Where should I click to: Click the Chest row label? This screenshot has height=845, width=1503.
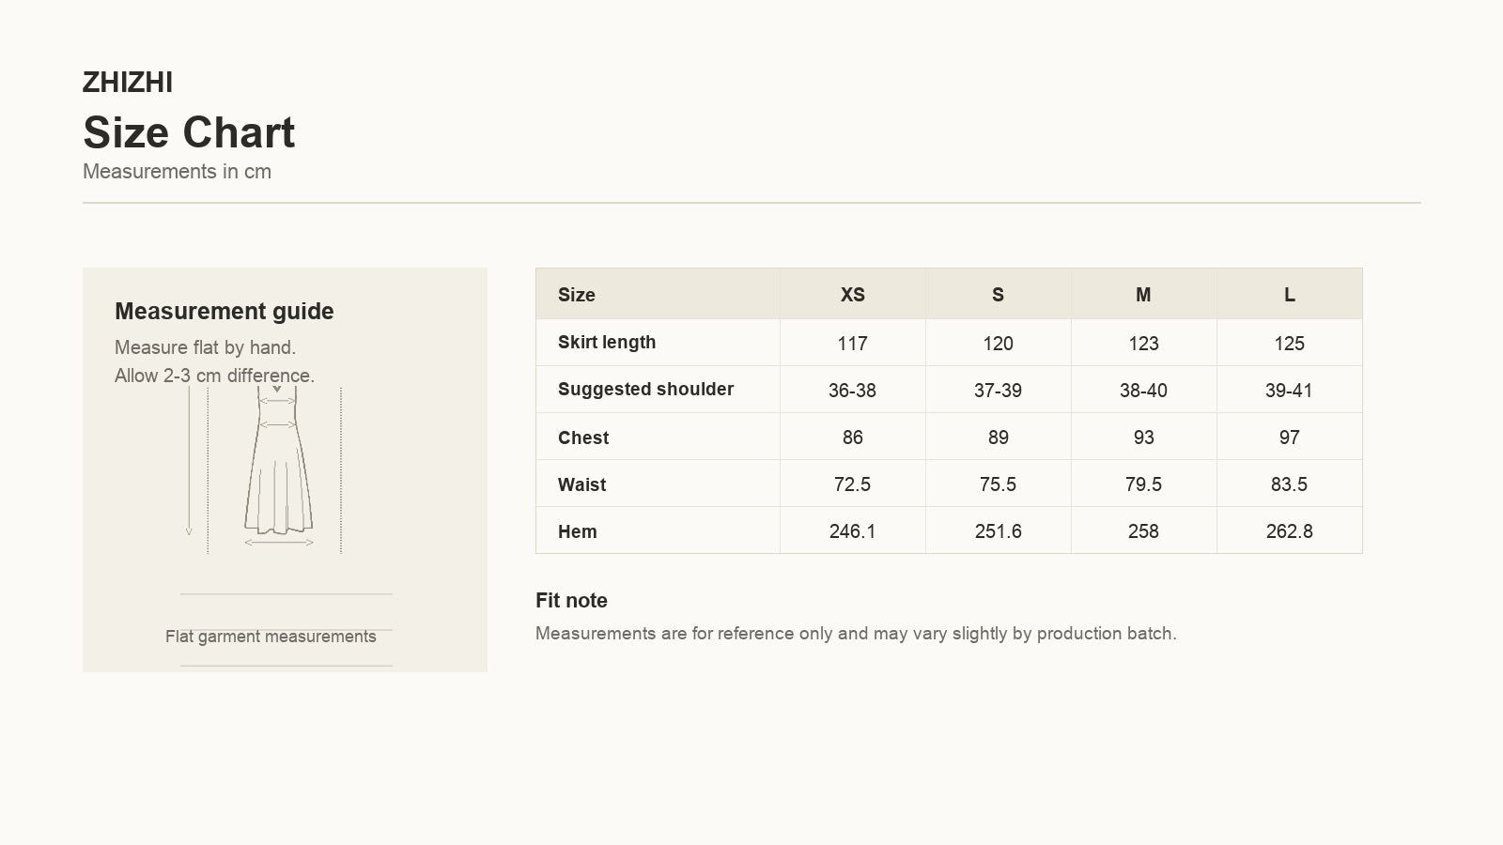583,438
